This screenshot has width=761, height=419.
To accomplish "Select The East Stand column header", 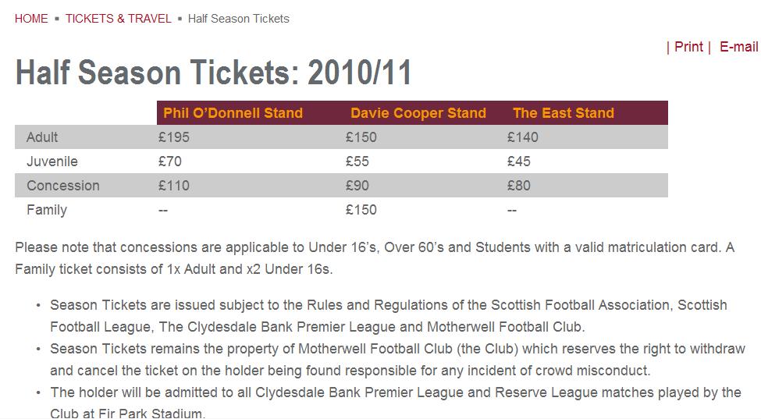I will pyautogui.click(x=564, y=113).
